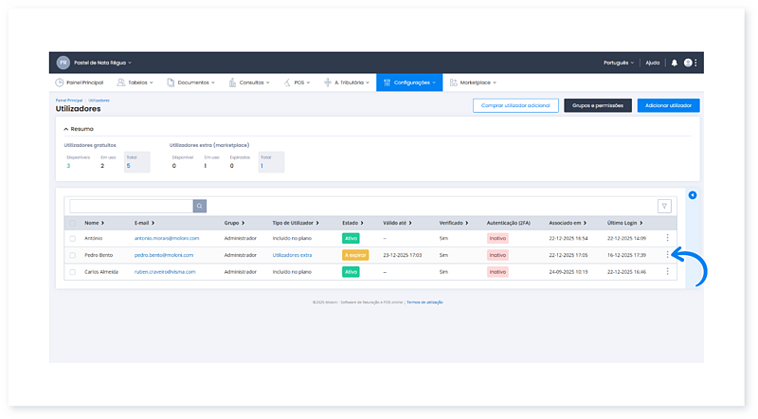Tick the Pedro Bento row checkbox

72,255
